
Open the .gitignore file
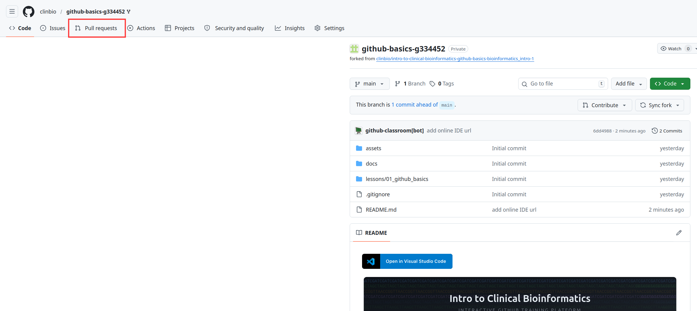pyautogui.click(x=378, y=194)
